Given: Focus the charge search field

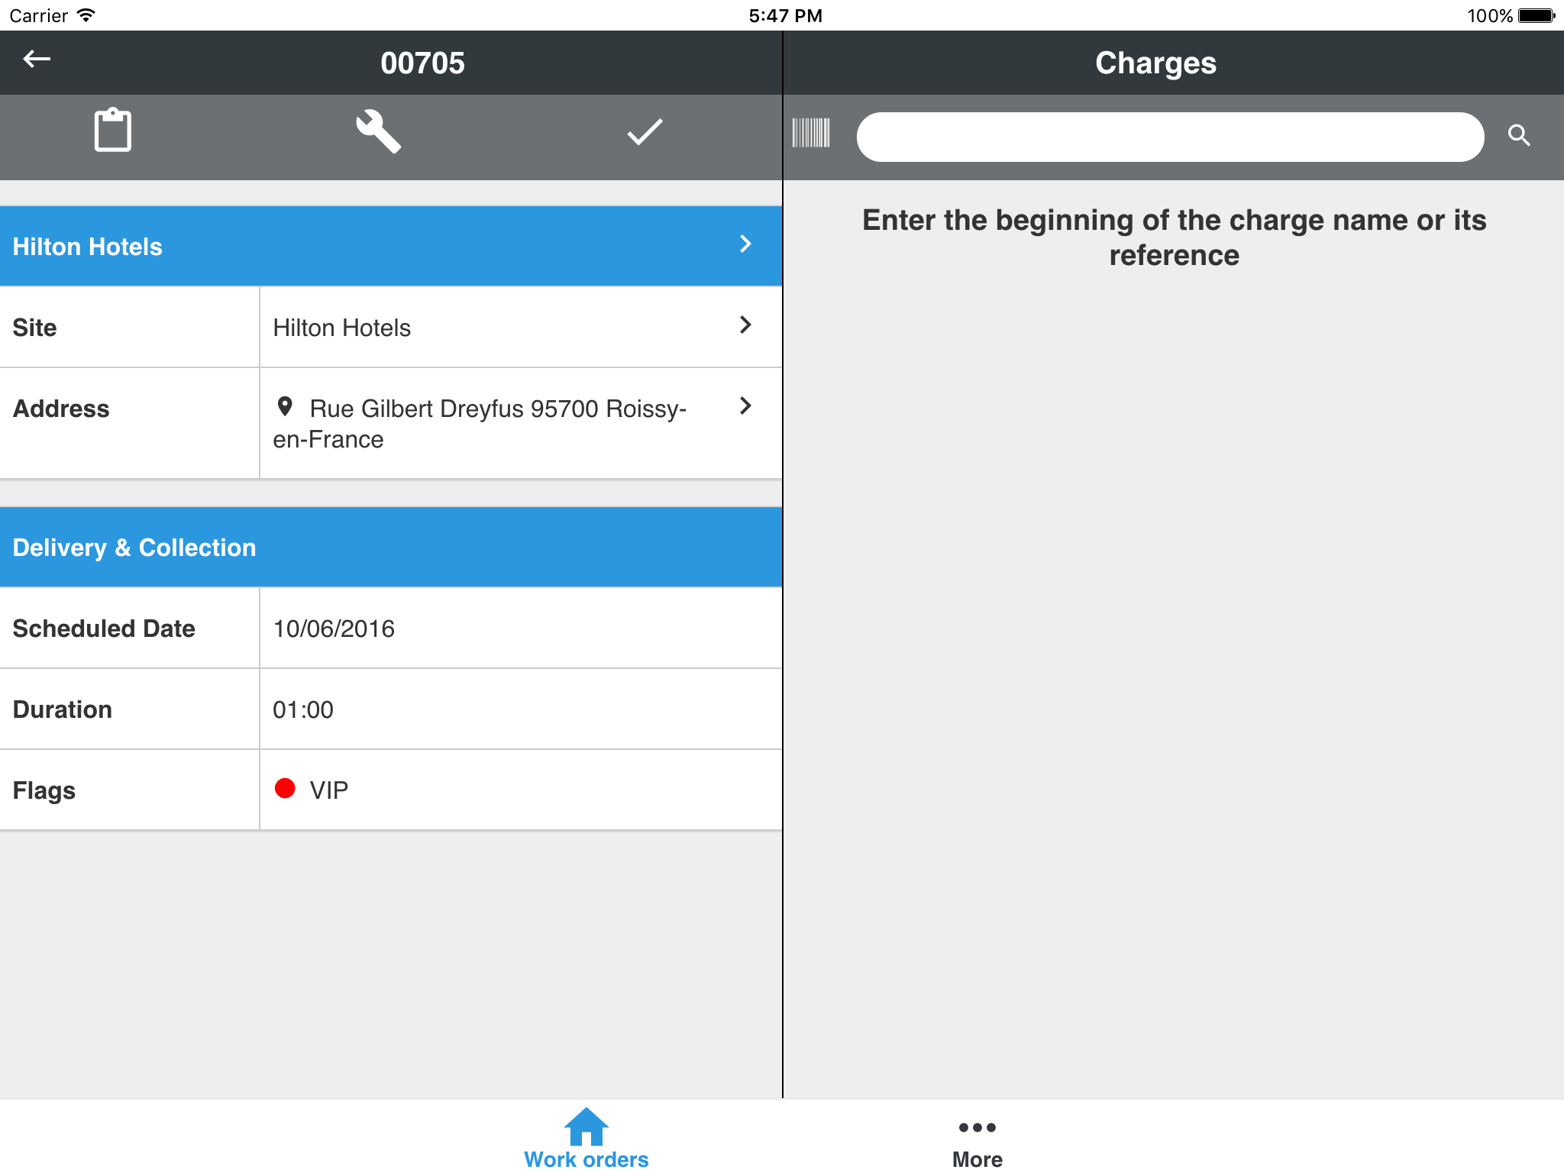Looking at the screenshot, I should pyautogui.click(x=1170, y=137).
